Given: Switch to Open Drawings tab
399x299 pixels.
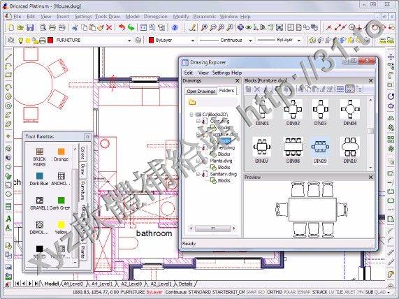Looking at the screenshot, I should [x=201, y=91].
